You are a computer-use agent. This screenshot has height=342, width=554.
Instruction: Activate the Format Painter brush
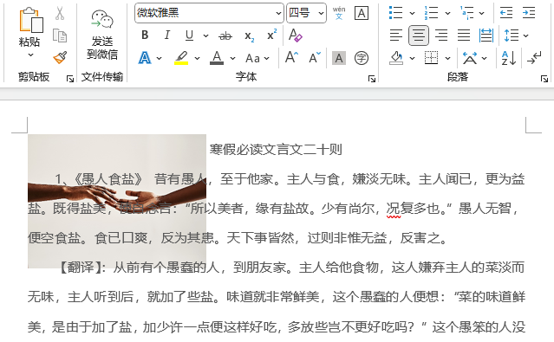pos(60,57)
